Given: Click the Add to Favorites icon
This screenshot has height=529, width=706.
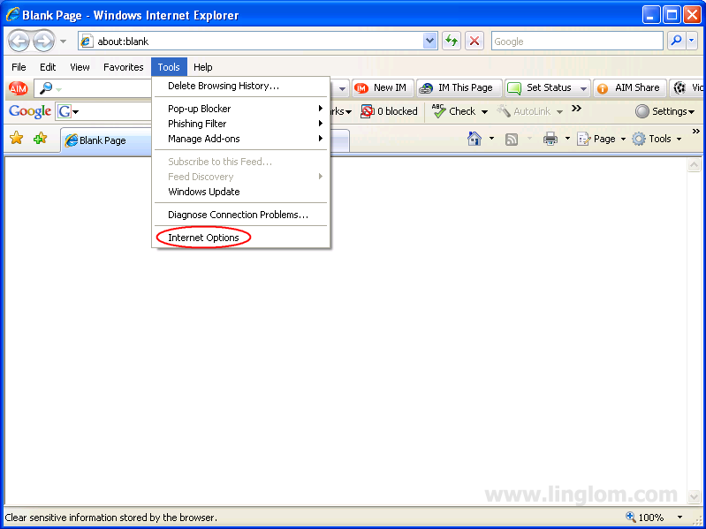Looking at the screenshot, I should [x=40, y=138].
